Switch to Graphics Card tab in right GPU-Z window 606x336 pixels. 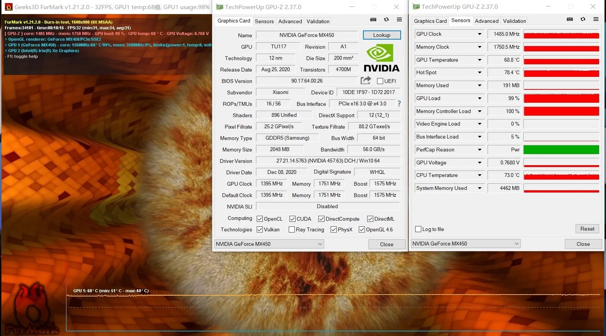(430, 21)
